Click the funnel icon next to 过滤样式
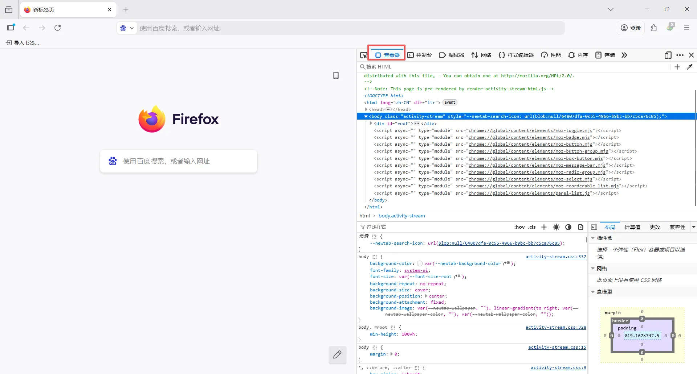 (x=362, y=227)
